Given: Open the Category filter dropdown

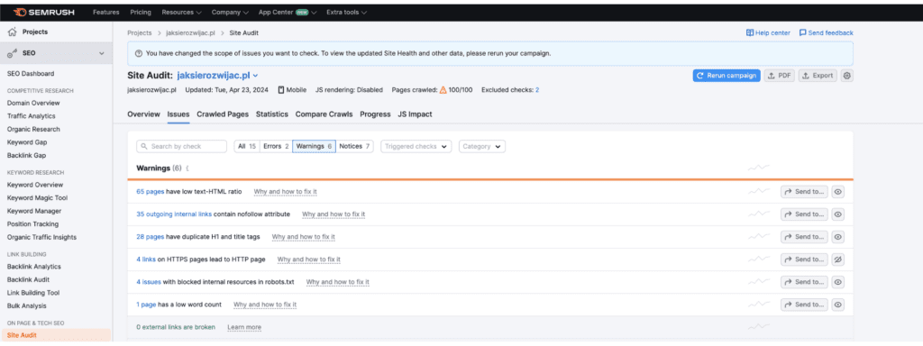Looking at the screenshot, I should 481,147.
